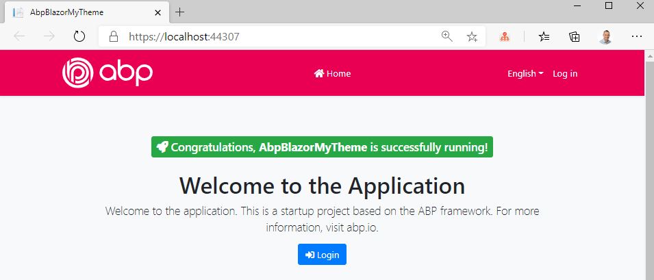Screen dimensions: 654x280
Task: Open the zoom magnifier icon in address bar
Action: 447,37
